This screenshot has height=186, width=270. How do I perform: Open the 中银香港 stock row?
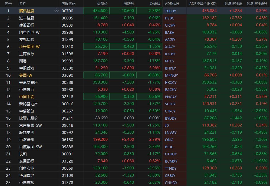tap(135, 68)
